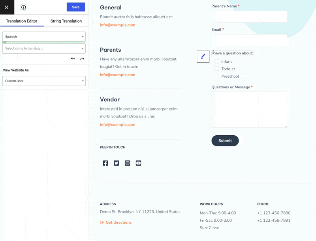
Task: Switch to the Translation Editor tab
Action: coord(22,21)
